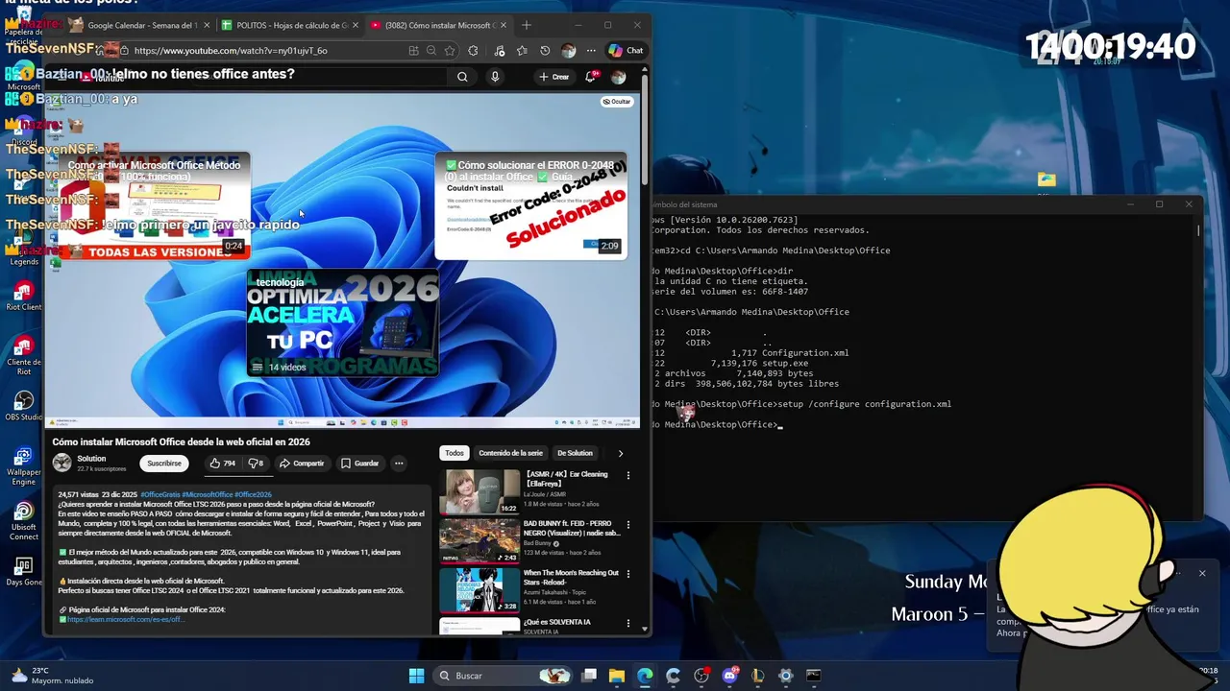Show more filter chips with arrow
This screenshot has width=1230, height=691.
(x=620, y=453)
